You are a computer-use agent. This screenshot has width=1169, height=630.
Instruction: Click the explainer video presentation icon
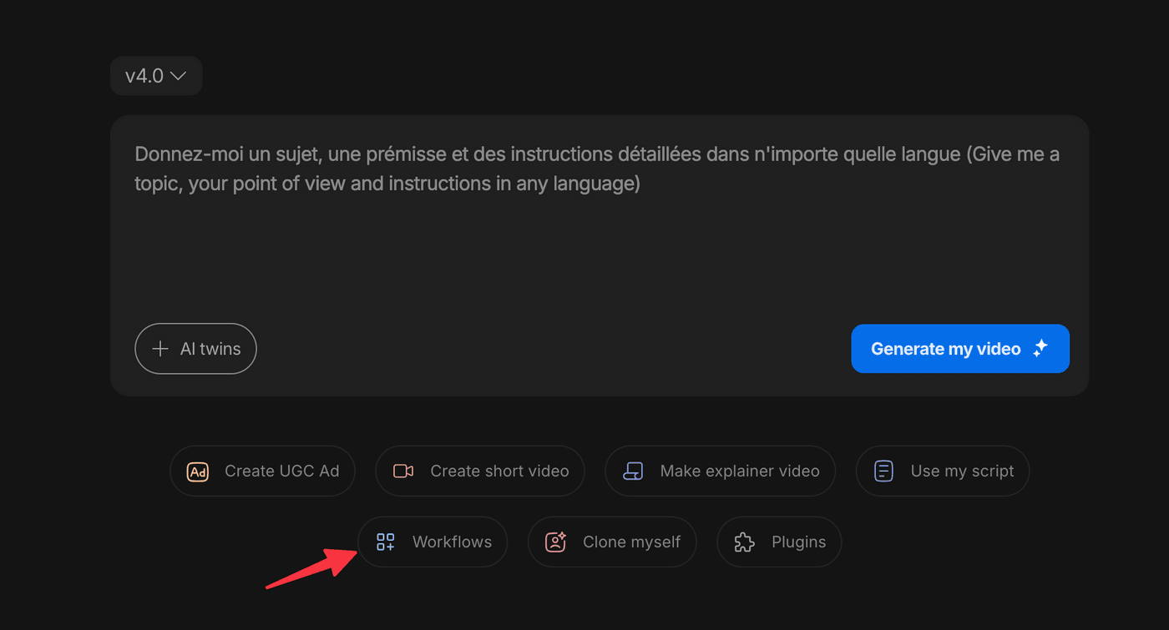633,471
